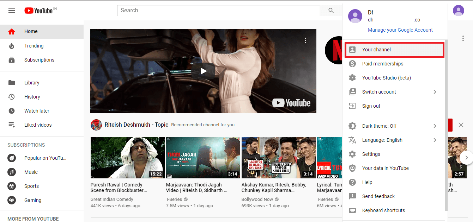Select Switch account menu item

[393, 92]
